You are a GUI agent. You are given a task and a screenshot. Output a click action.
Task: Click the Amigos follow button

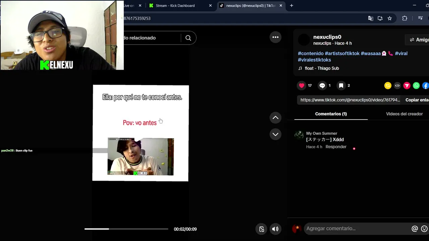[417, 40]
